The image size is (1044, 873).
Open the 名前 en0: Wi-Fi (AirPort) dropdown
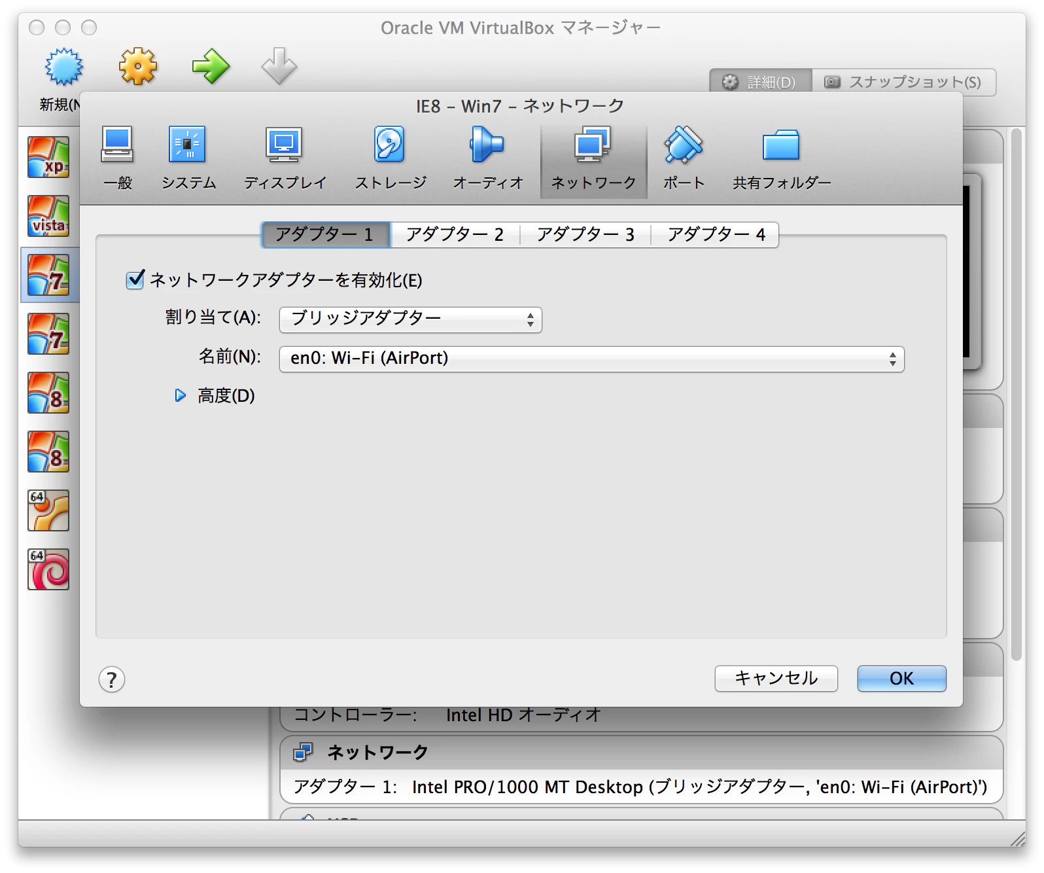click(x=591, y=359)
